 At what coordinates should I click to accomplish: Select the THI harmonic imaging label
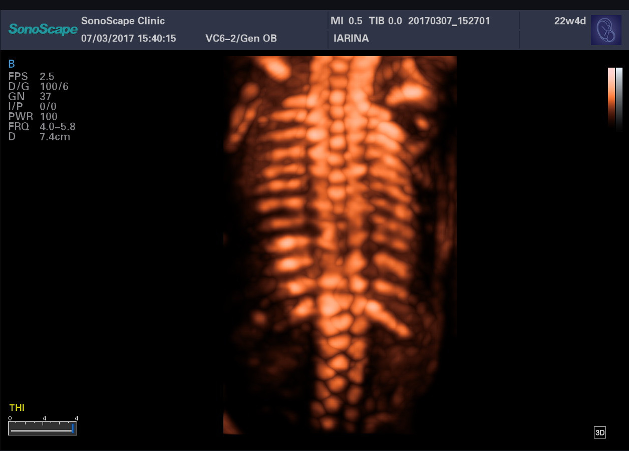click(17, 408)
